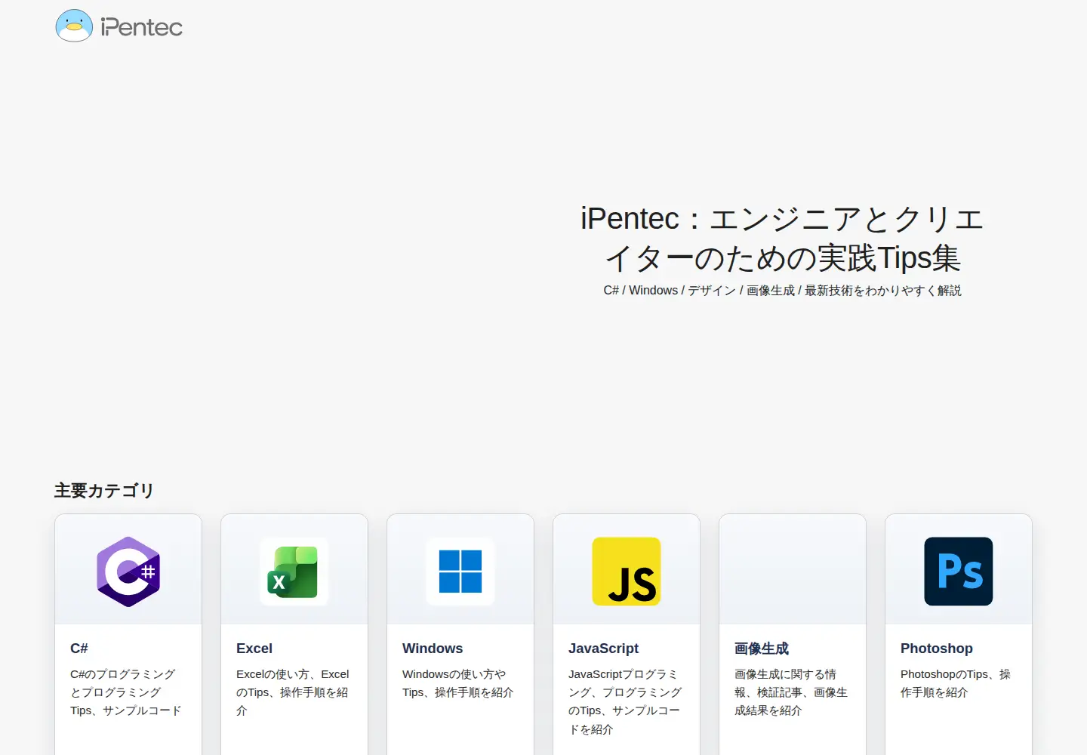The width and height of the screenshot is (1087, 755).
Task: Click the blank image area of 画像生成 card
Action: [x=793, y=570]
